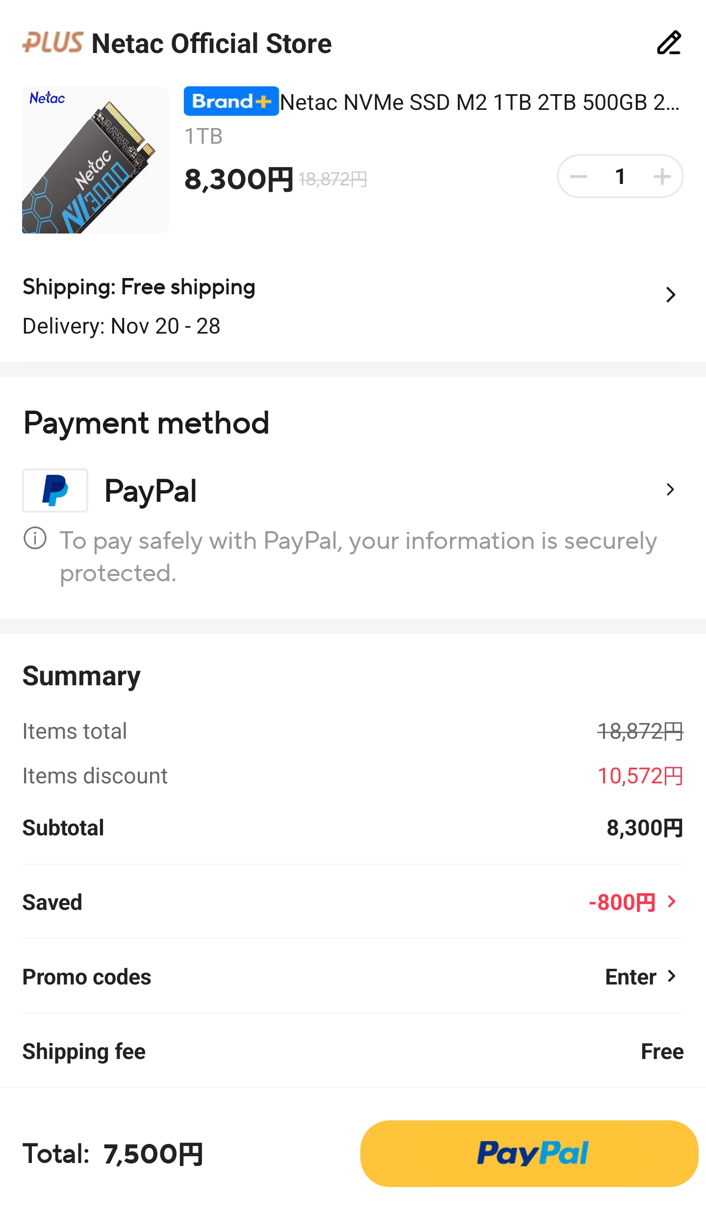Expand PayPal payment method chevron
Screen dimensions: 706x1216
(x=670, y=490)
